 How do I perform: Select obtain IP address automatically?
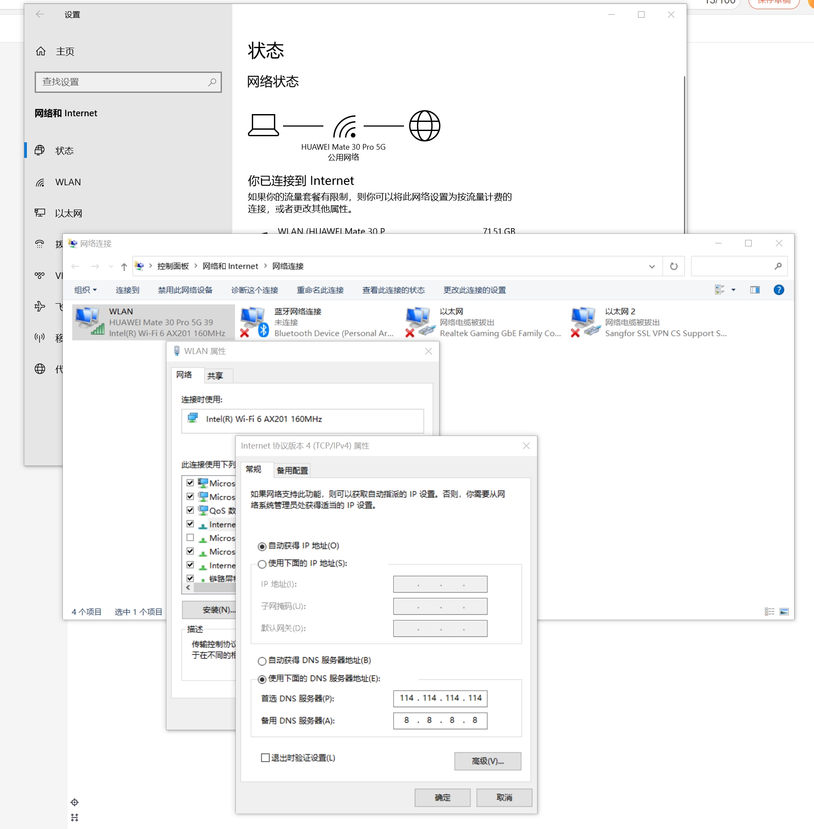[x=262, y=546]
